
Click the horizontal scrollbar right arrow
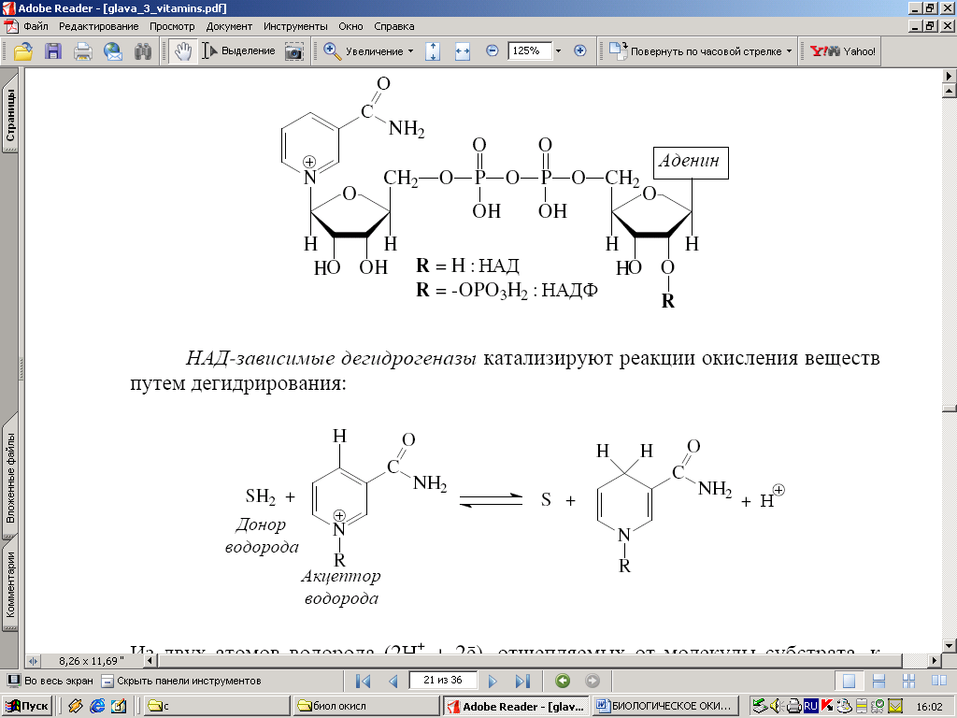click(935, 661)
